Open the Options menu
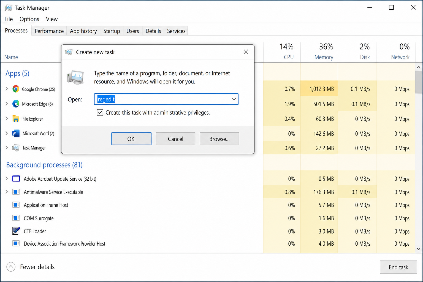Viewport: 423px width, 282px height. coord(29,19)
